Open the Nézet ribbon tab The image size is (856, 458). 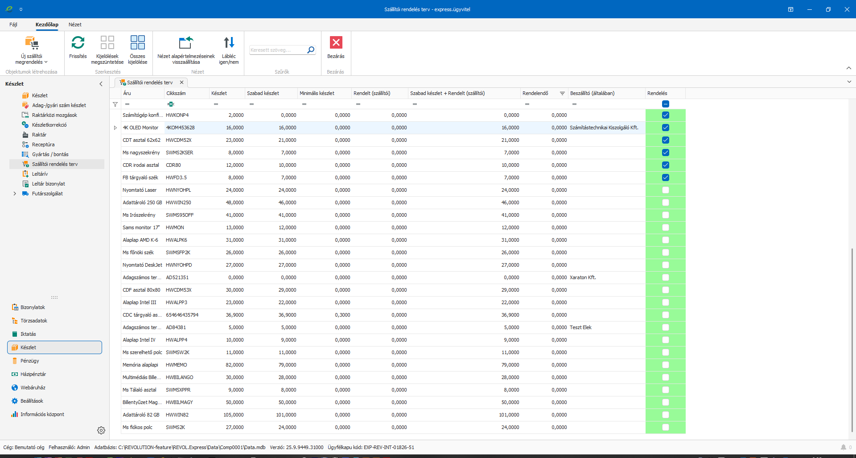pyautogui.click(x=75, y=25)
